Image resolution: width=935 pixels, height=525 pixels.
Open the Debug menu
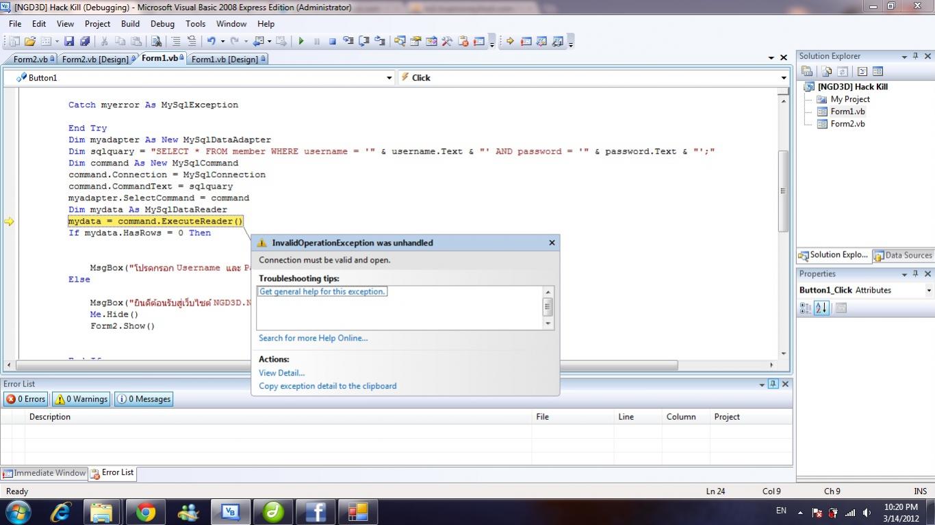(162, 23)
